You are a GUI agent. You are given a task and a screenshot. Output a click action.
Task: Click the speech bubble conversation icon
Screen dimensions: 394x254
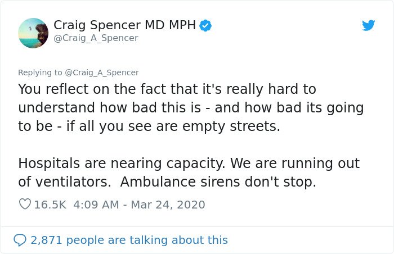(x=20, y=240)
